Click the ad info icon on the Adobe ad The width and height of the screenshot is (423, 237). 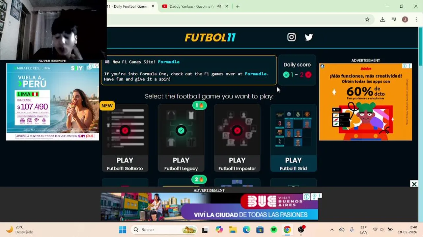405,66
